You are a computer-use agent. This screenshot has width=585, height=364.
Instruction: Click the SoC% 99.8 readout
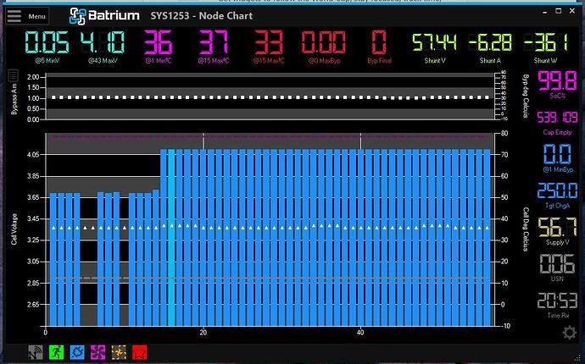(x=557, y=84)
